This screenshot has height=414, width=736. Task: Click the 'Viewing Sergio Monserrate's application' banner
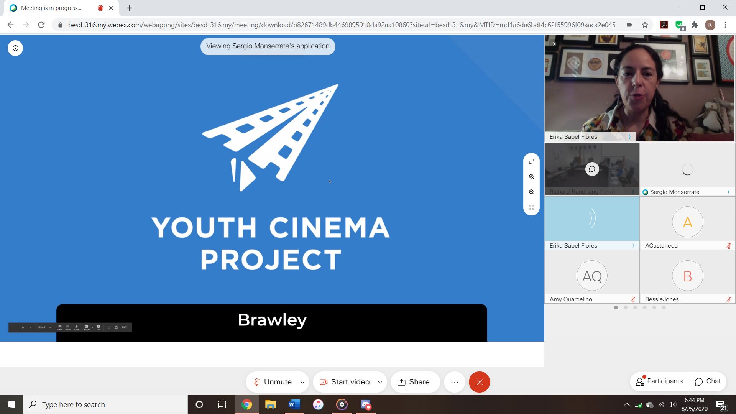click(268, 46)
